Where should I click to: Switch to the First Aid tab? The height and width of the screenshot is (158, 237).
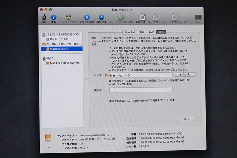click(x=130, y=32)
